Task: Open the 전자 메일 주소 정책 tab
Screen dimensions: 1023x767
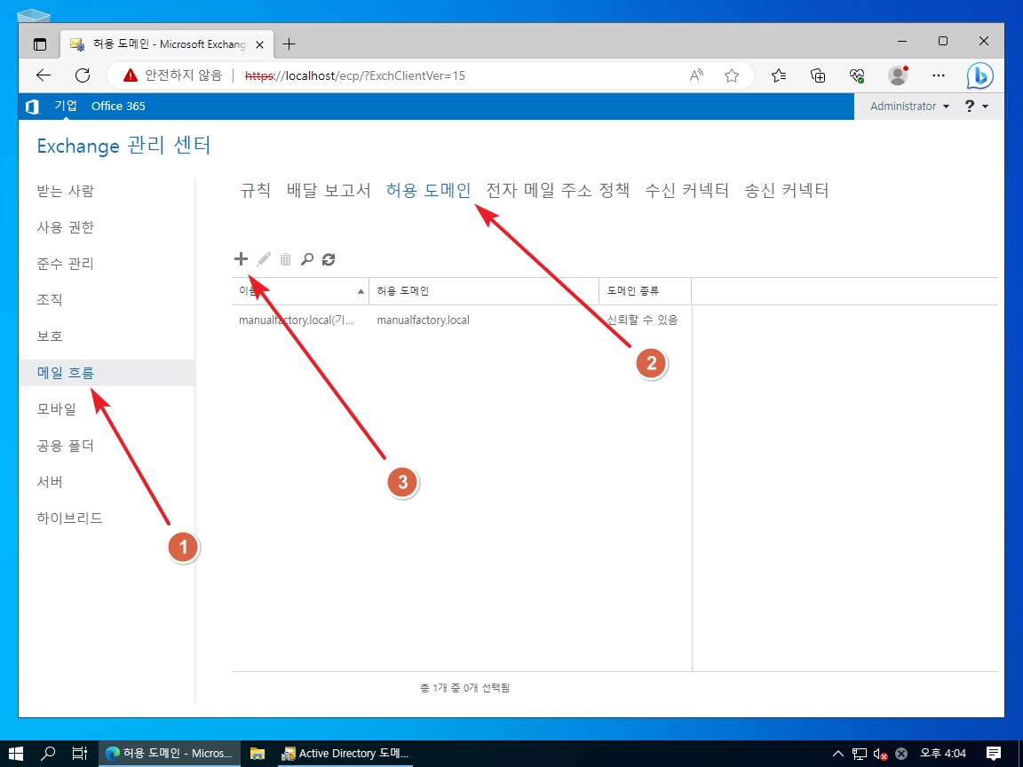Action: tap(558, 191)
